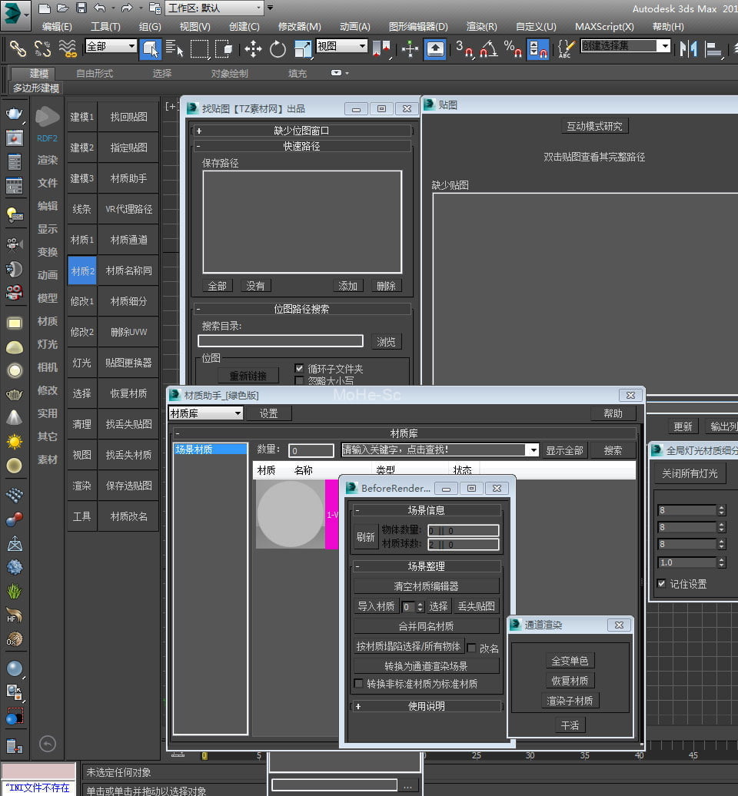
Task: Click the Select and Rotate tool icon
Action: pos(278,49)
